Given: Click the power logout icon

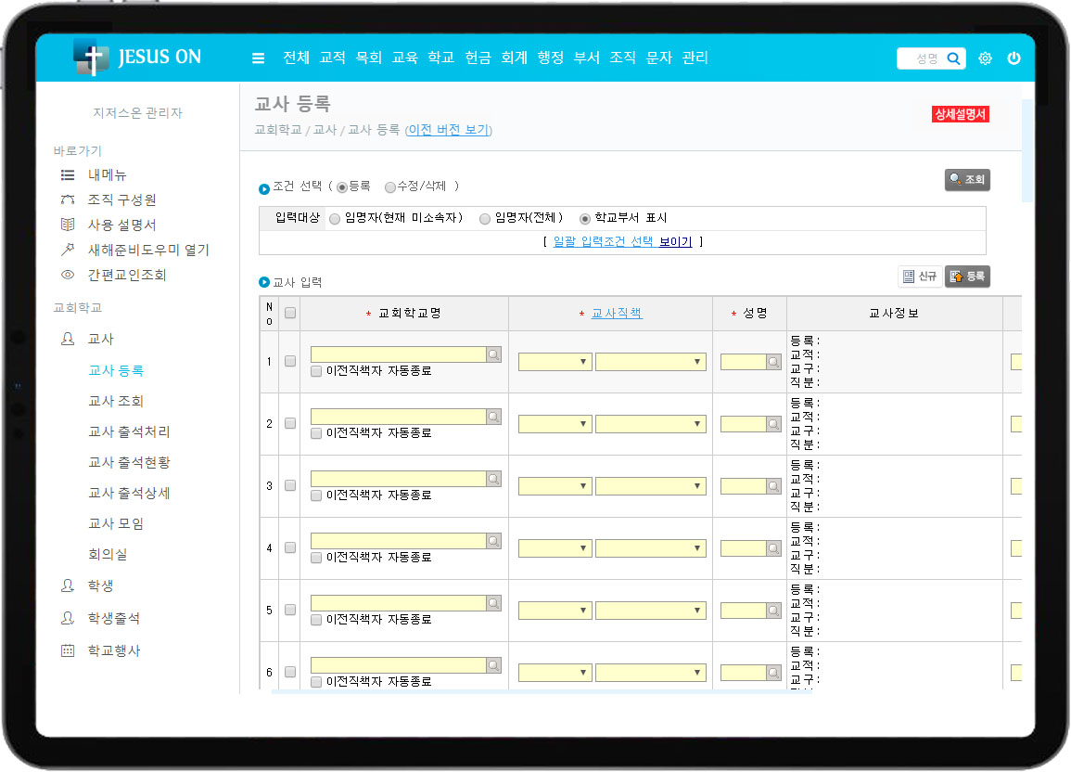Looking at the screenshot, I should [x=1014, y=58].
